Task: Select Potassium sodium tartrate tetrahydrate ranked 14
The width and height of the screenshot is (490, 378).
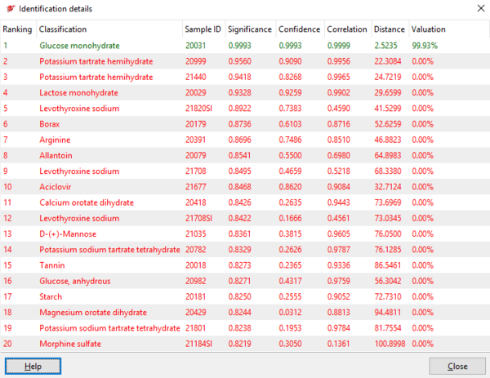Action: (245, 250)
